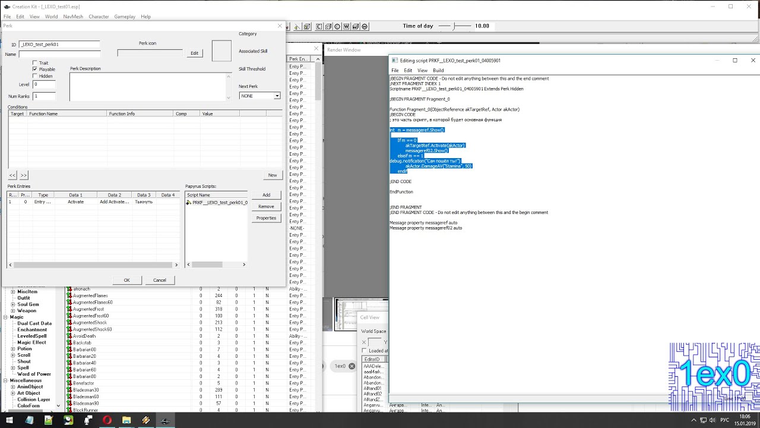
Task: Open volume control in system tray
Action: coord(714,420)
